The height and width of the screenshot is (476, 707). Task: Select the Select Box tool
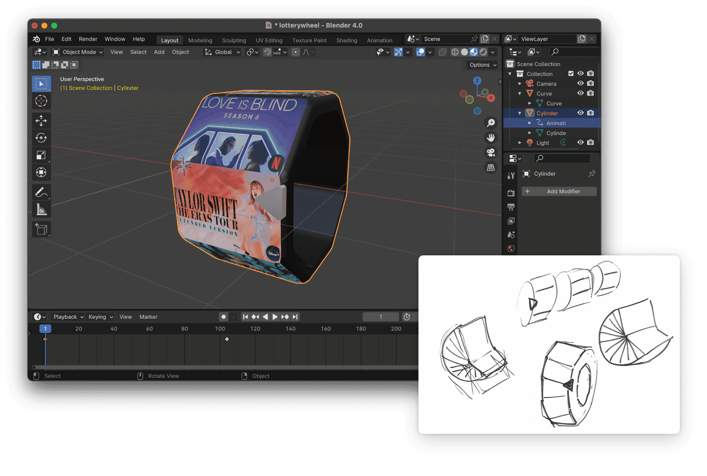pyautogui.click(x=41, y=84)
